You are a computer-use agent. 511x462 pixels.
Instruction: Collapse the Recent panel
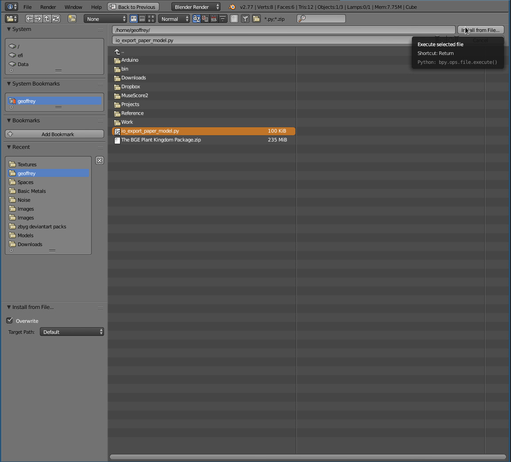pos(9,147)
